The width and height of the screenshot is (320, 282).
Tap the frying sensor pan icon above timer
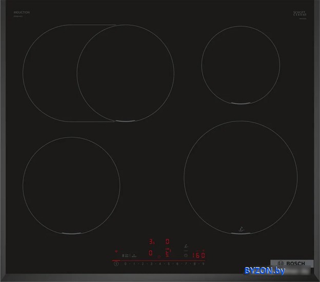pyautogui.click(x=186, y=246)
